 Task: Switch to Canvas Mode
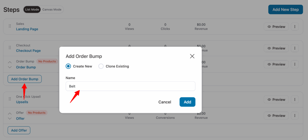click(52, 9)
